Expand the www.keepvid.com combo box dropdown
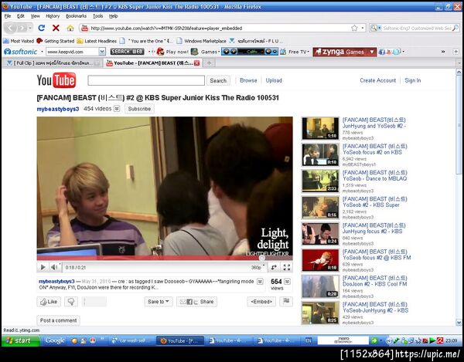464x362 pixels. [x=102, y=52]
